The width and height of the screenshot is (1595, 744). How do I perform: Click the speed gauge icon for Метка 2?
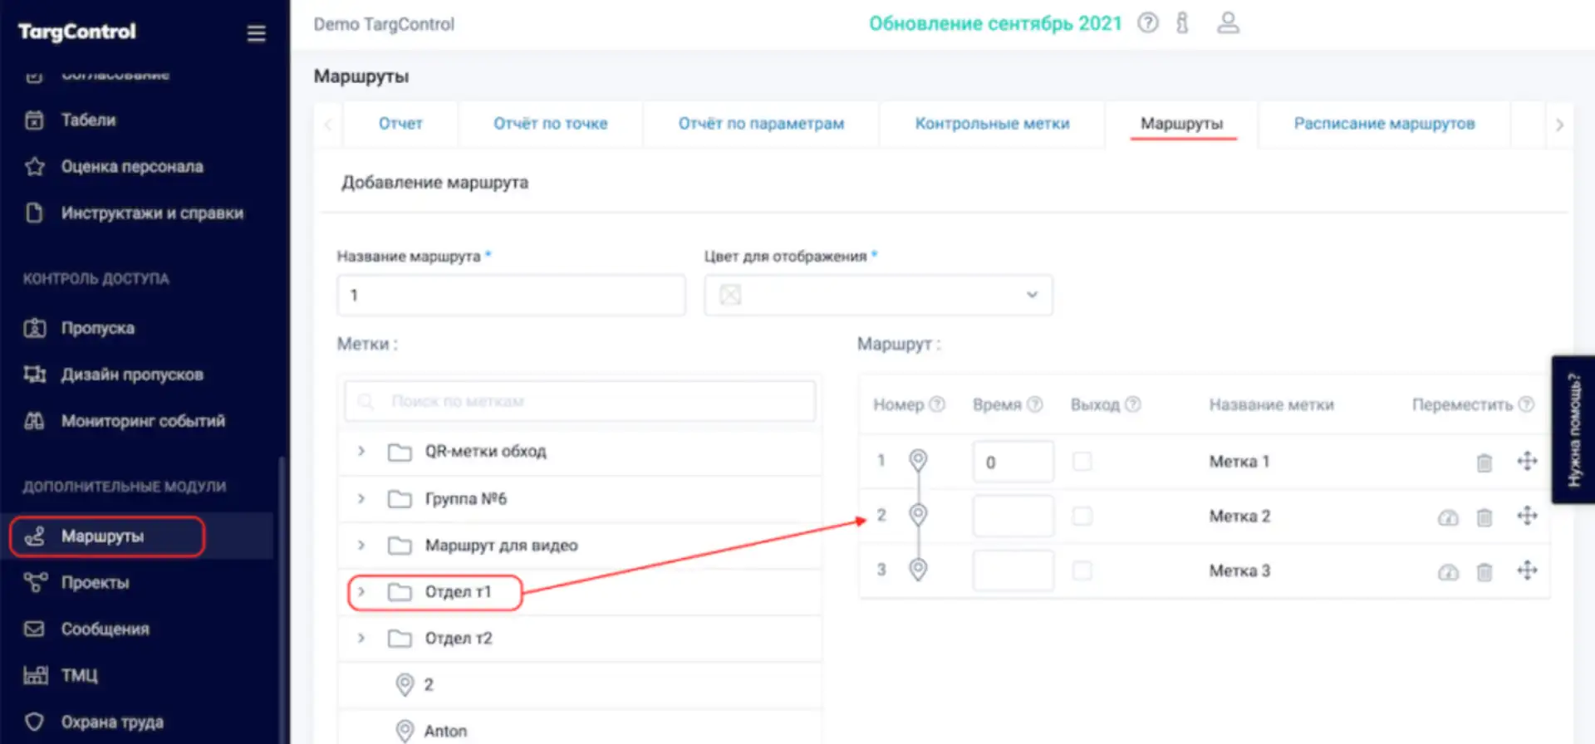pos(1448,518)
